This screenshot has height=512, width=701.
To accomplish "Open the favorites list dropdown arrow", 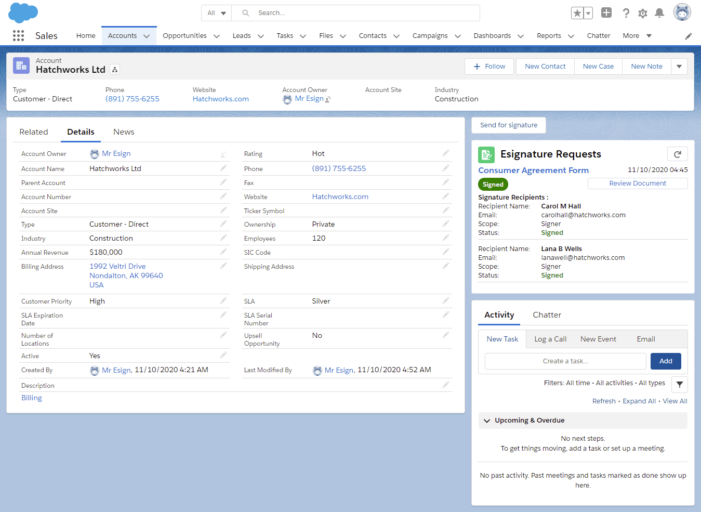I will [x=588, y=13].
